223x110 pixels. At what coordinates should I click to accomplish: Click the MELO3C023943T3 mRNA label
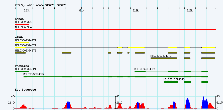click(161, 56)
